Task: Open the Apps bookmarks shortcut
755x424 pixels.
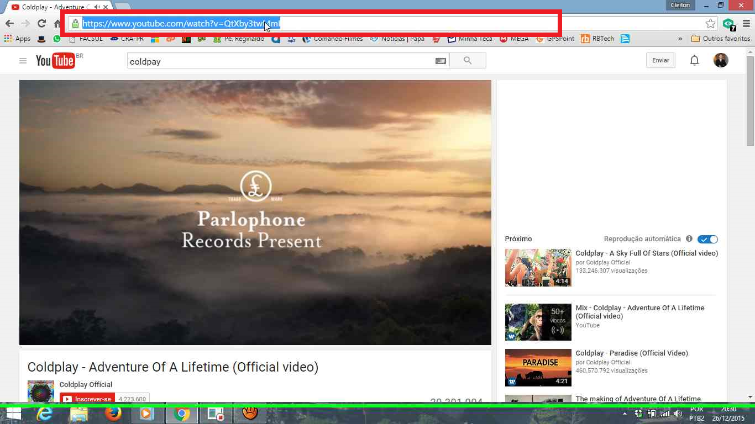Action: pos(17,39)
